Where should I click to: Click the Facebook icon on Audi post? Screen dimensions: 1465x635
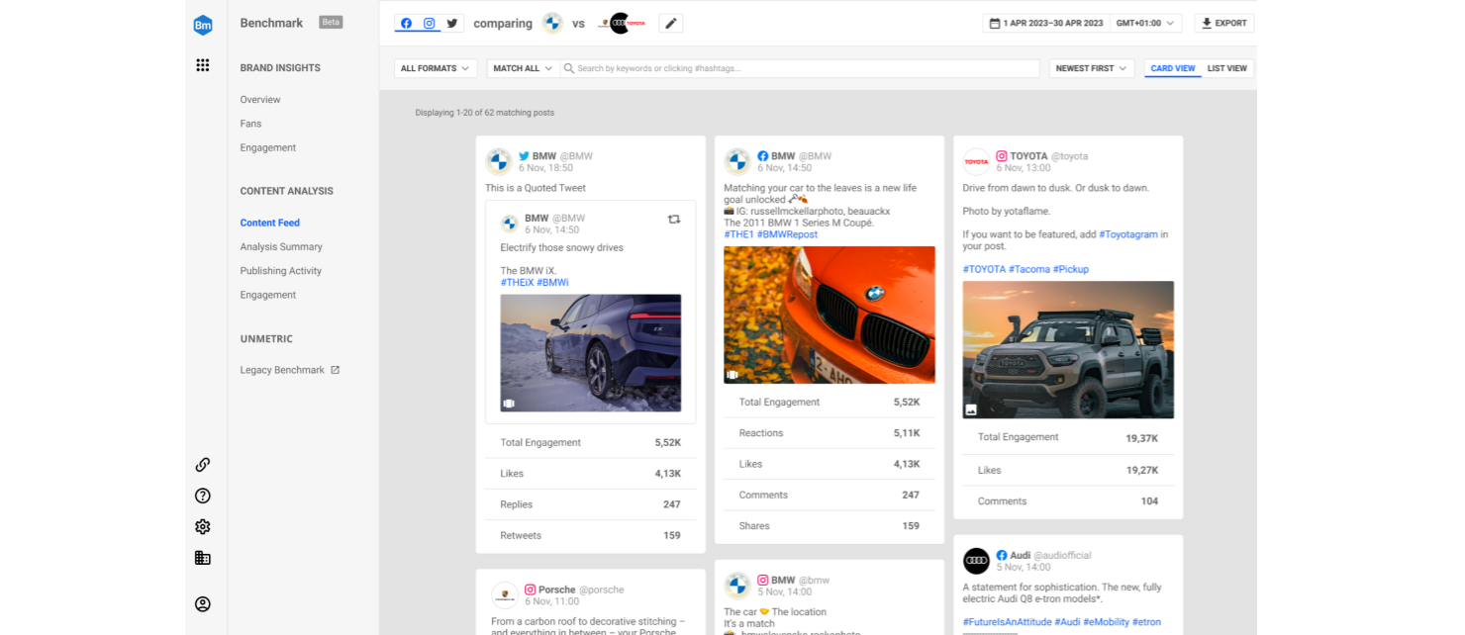pos(1002,556)
